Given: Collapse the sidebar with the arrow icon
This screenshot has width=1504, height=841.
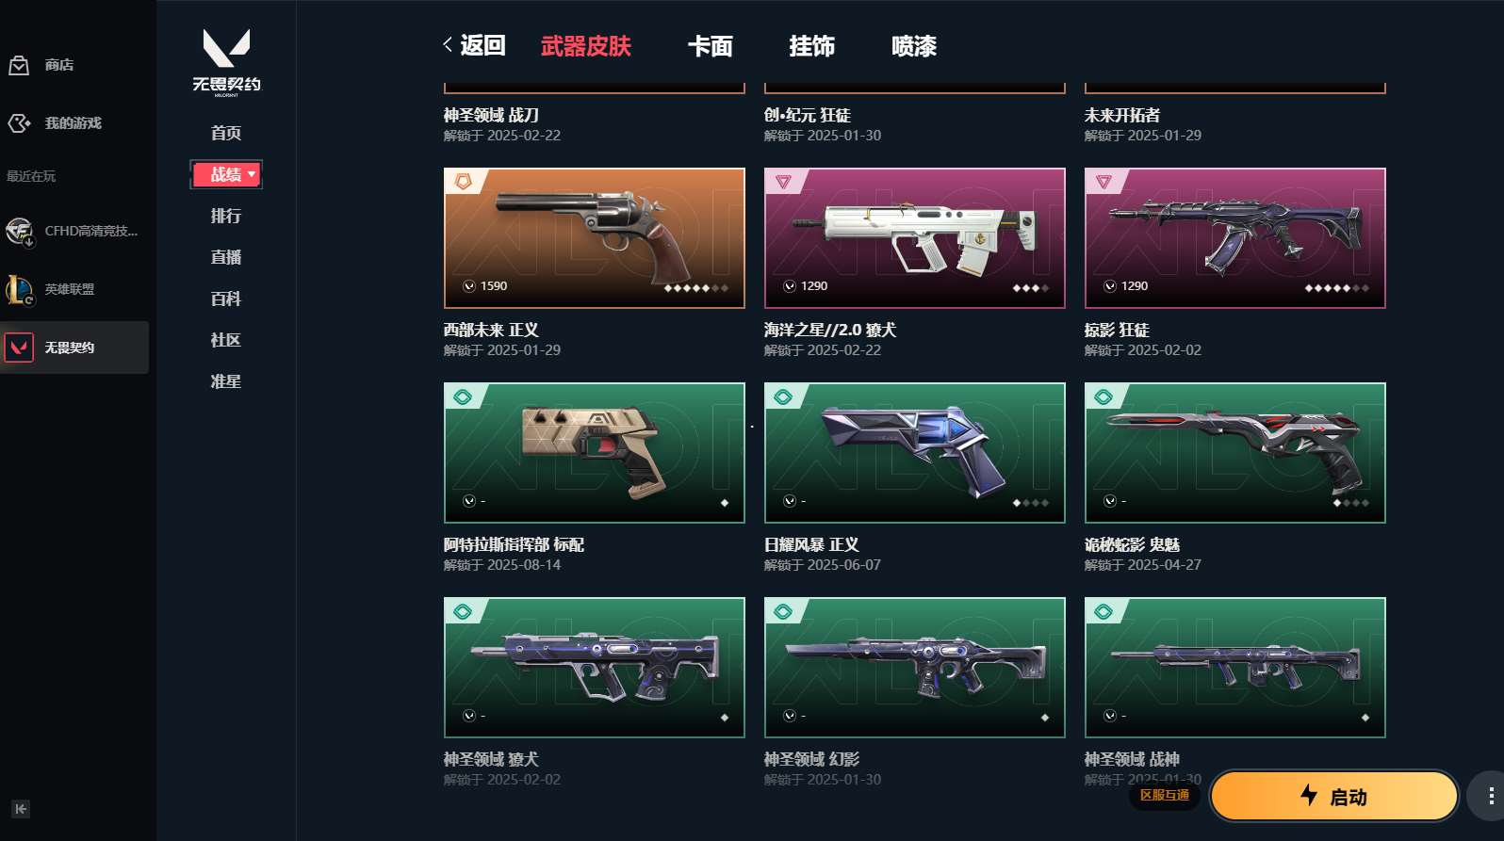Looking at the screenshot, I should [21, 809].
